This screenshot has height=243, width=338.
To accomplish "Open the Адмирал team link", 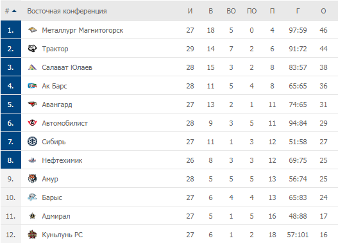I will 56,216.
